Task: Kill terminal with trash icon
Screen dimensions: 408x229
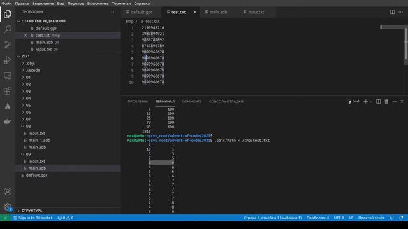Action: coord(387,102)
